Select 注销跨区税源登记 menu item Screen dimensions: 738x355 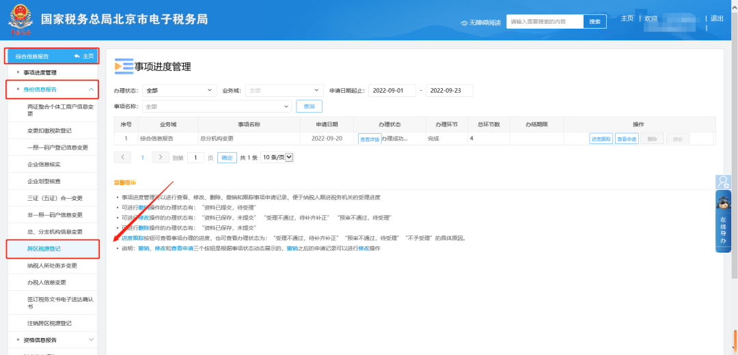click(x=49, y=324)
